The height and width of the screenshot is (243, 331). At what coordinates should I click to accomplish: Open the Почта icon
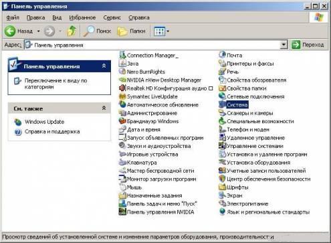231,56
